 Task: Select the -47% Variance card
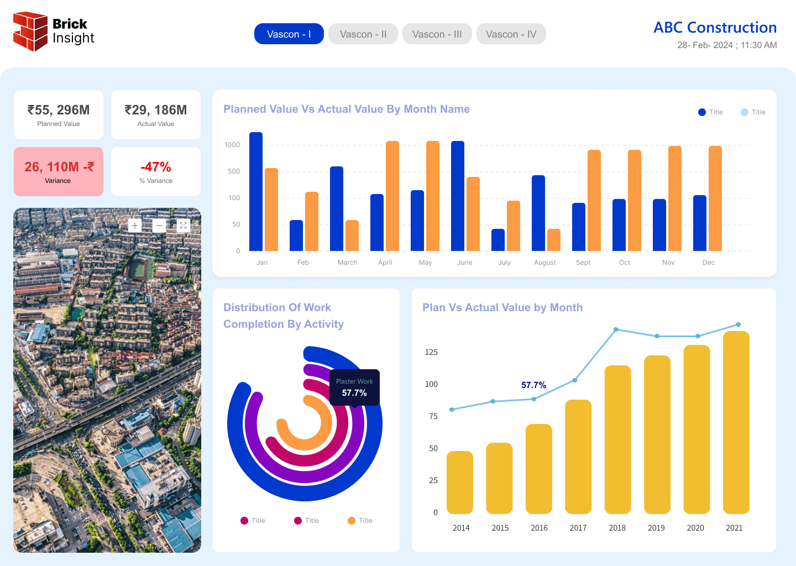click(x=156, y=171)
